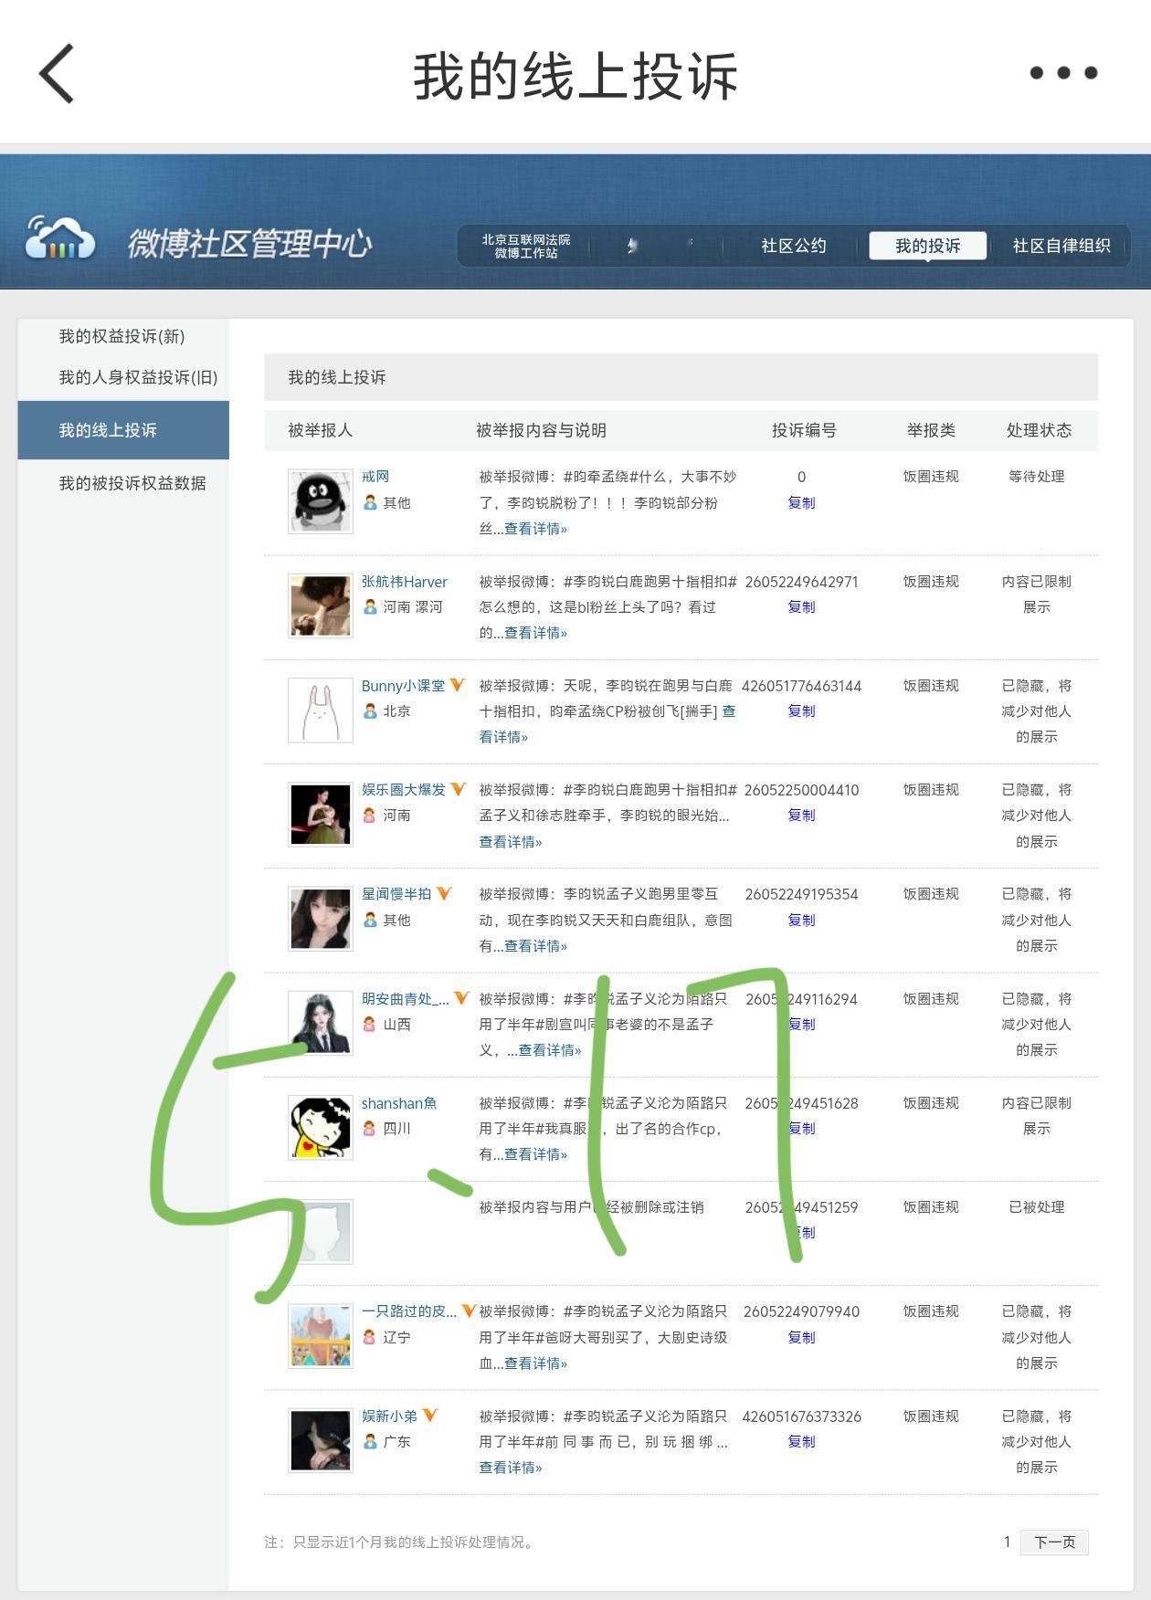Open 我的人身权益投诉(旧) sidebar item
Image resolution: width=1151 pixels, height=1600 pixels.
coord(138,377)
